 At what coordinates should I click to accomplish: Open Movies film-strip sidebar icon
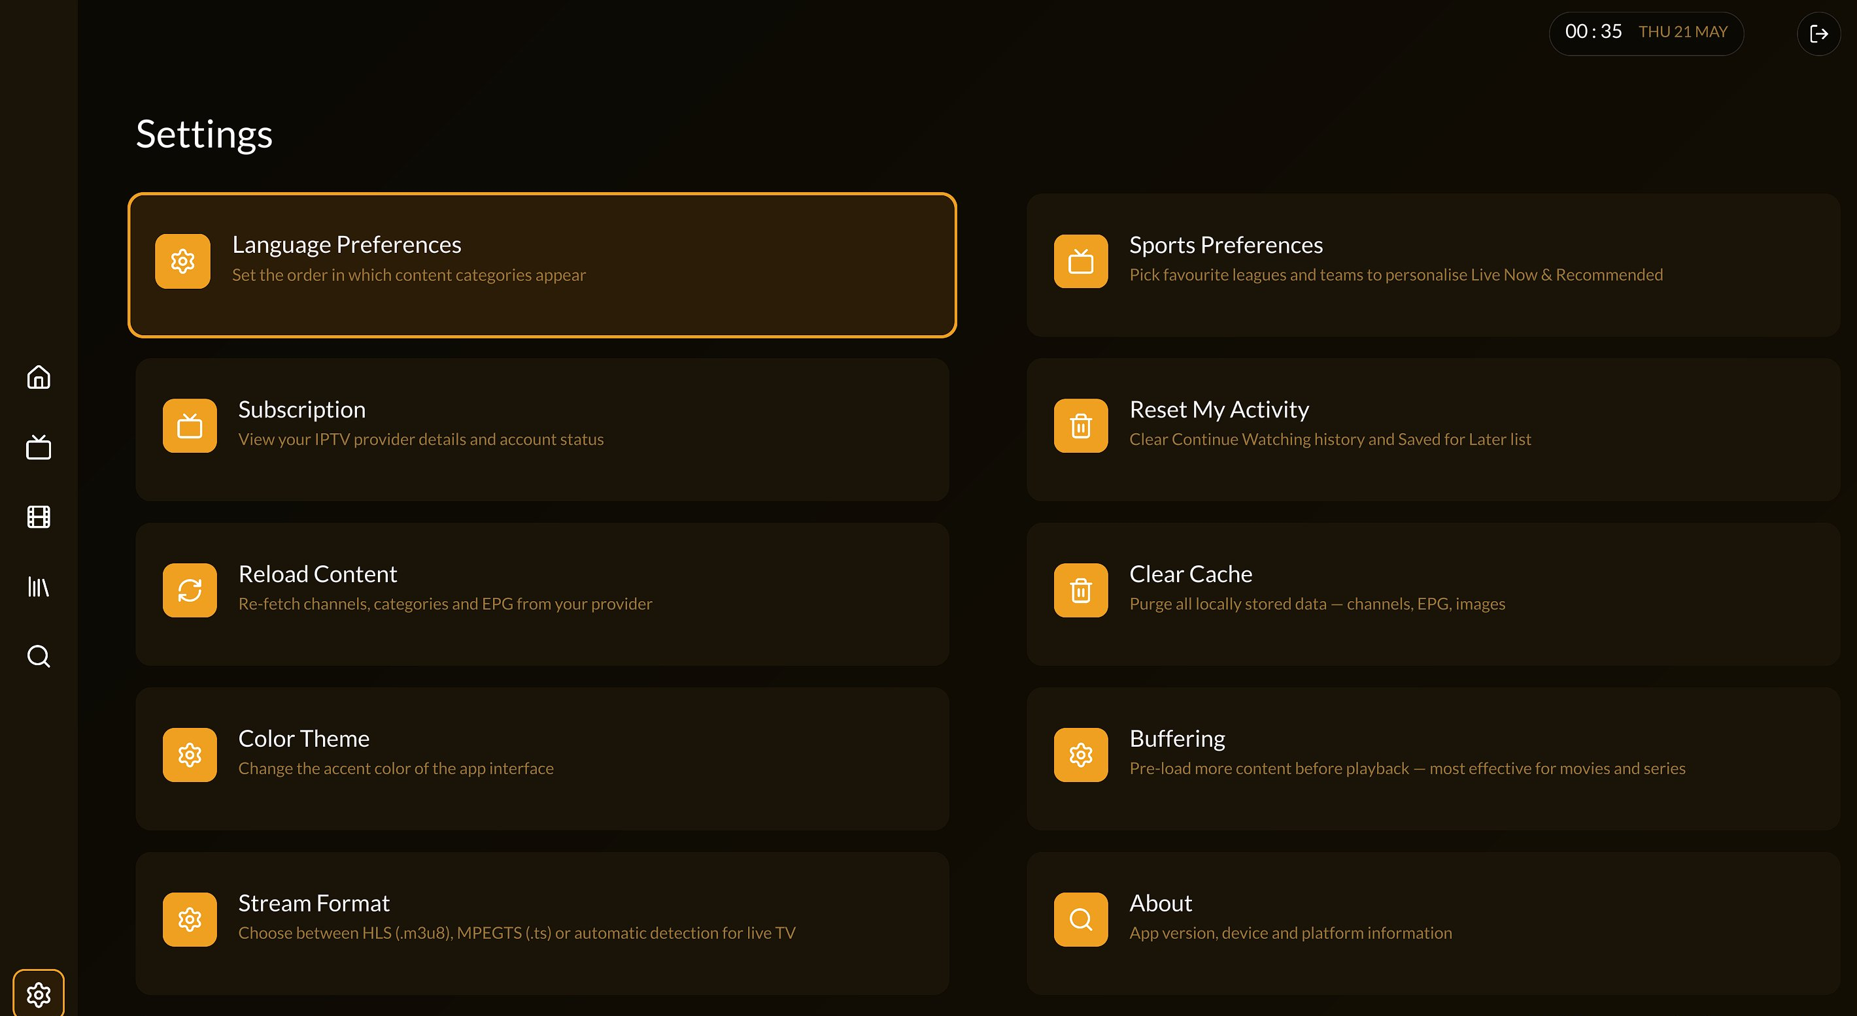tap(38, 517)
